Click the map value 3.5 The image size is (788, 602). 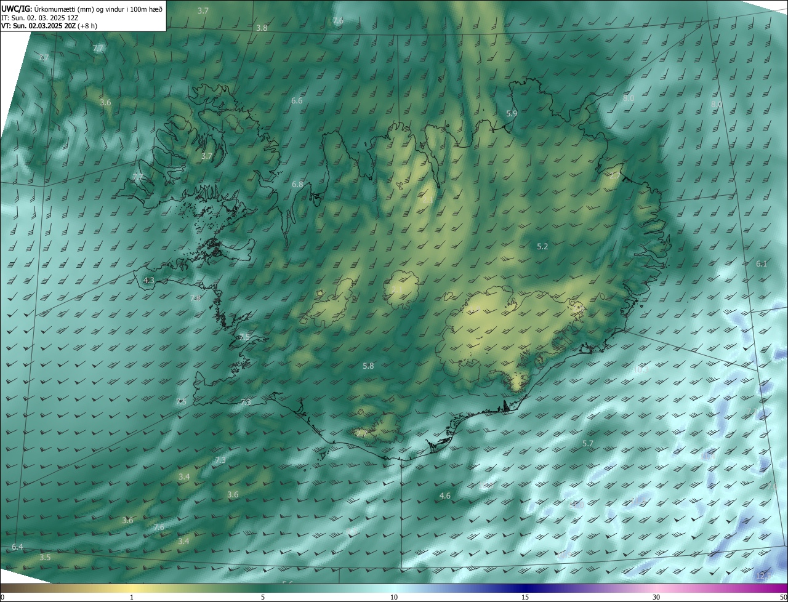click(x=45, y=557)
